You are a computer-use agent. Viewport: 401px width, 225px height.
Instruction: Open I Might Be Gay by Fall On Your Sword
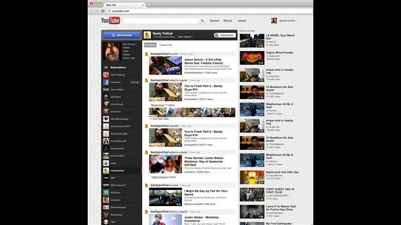click(206, 192)
